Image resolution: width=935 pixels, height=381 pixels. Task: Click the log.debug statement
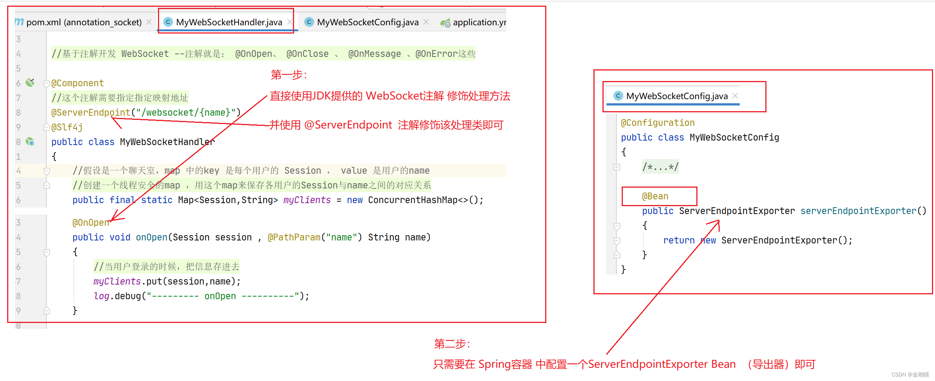202,296
